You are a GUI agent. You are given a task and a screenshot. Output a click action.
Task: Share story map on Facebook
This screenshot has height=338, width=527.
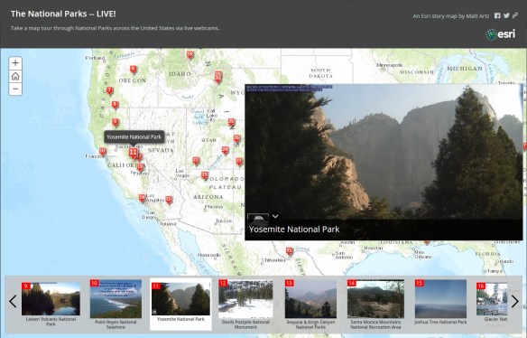(497, 15)
